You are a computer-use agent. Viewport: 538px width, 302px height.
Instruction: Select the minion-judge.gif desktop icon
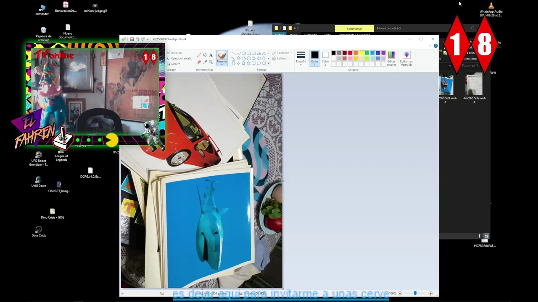[x=95, y=8]
